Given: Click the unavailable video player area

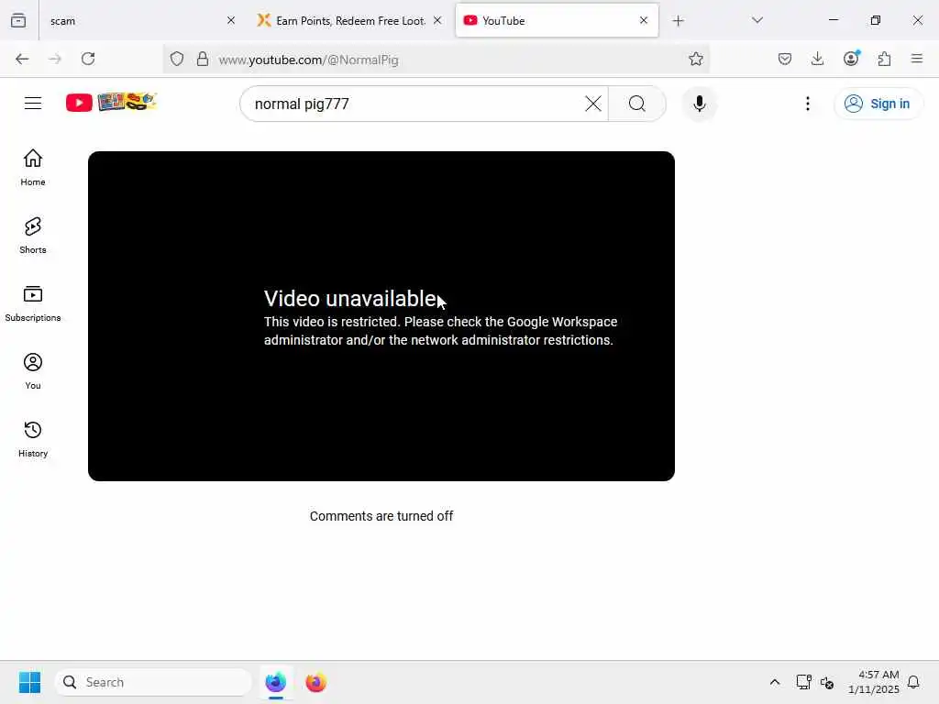Looking at the screenshot, I should (x=381, y=315).
